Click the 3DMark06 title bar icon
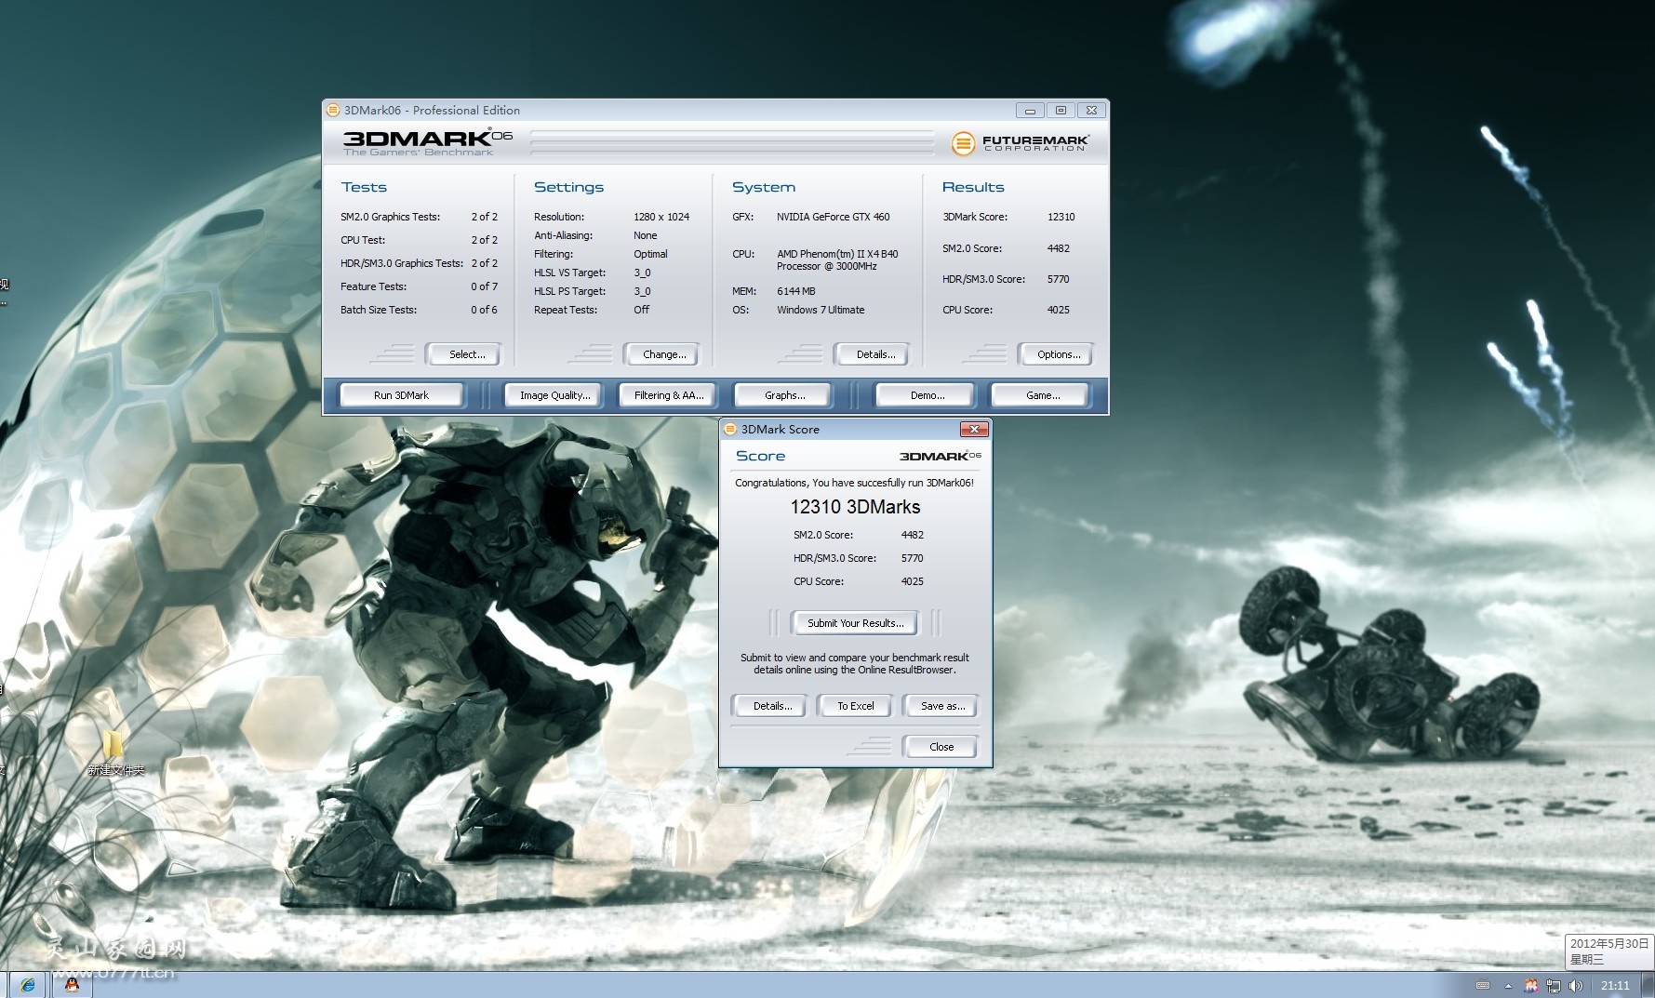 [x=333, y=110]
